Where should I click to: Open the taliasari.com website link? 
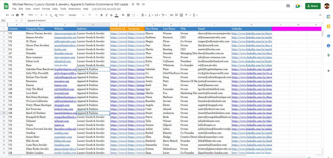(61, 121)
